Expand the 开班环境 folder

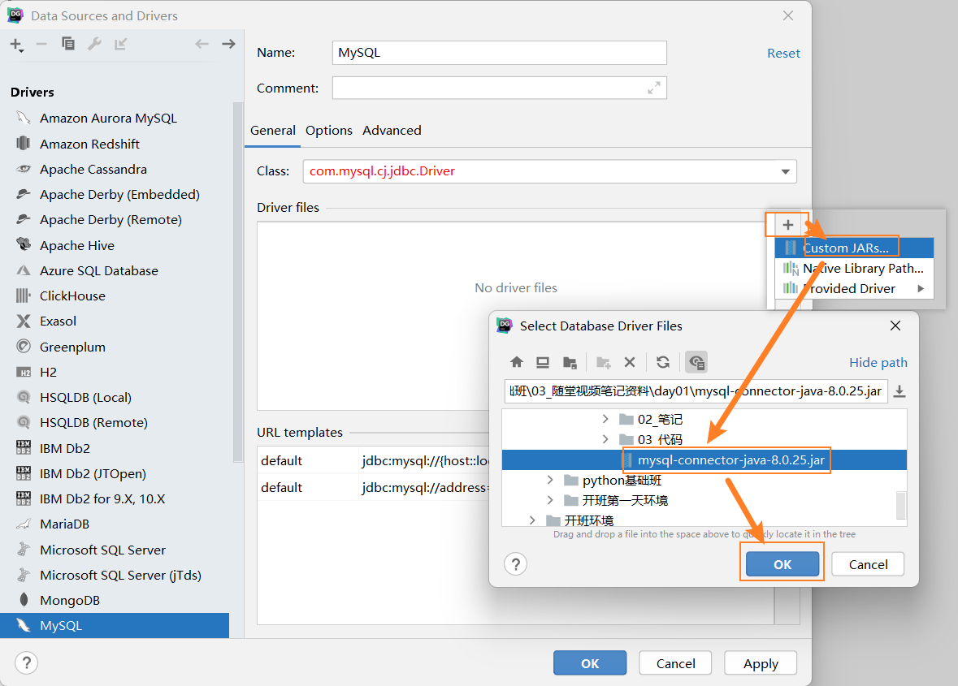[x=532, y=520]
